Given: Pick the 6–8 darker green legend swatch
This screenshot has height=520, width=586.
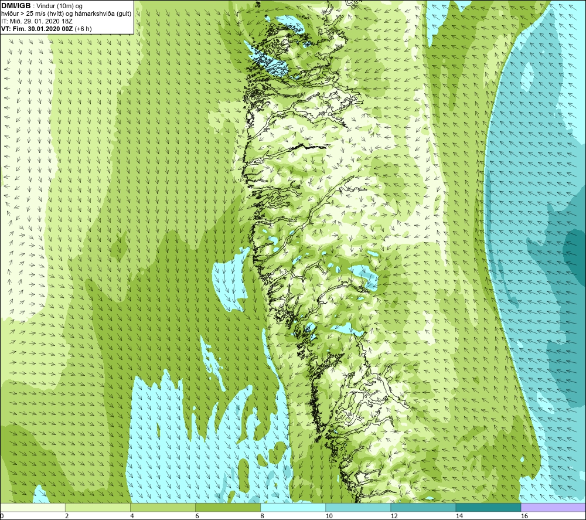Looking at the screenshot, I should (228, 507).
